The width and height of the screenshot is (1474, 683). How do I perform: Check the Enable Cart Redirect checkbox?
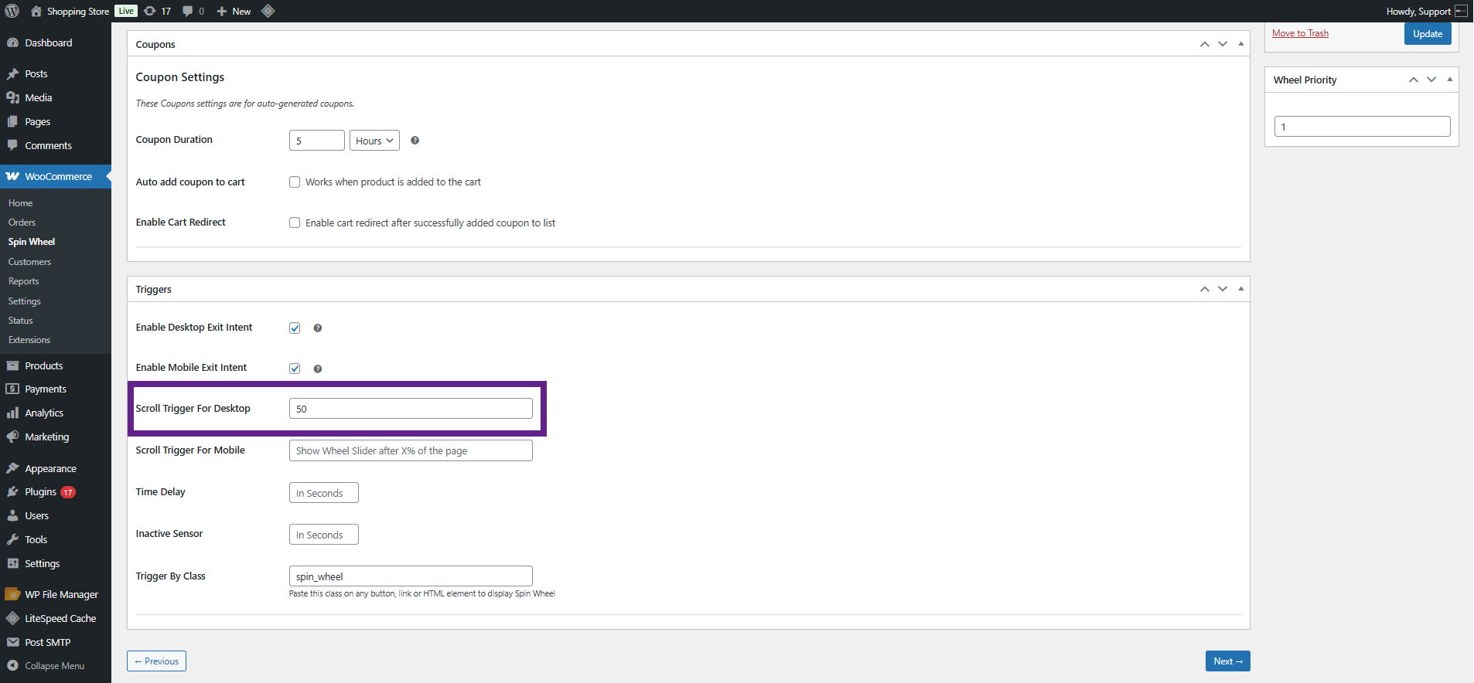click(x=295, y=223)
